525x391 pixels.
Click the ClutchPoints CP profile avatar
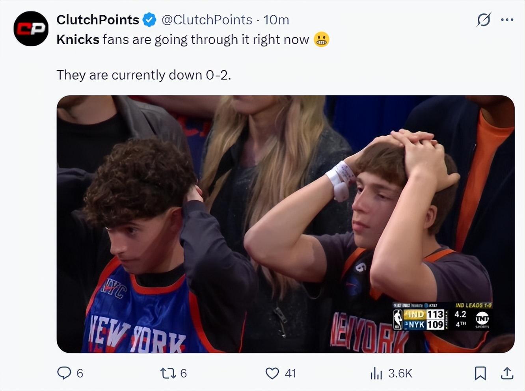point(31,28)
